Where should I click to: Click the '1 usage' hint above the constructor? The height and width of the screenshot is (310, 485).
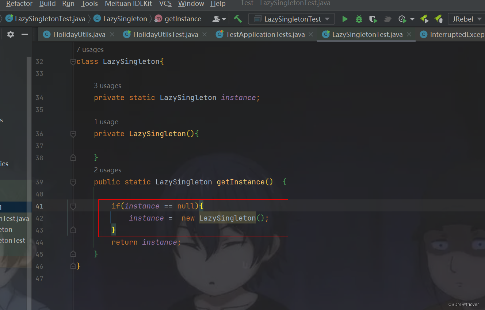(x=106, y=122)
